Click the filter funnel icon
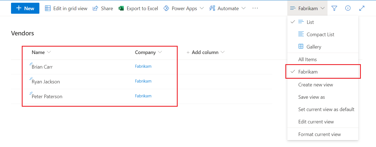The image size is (376, 147). click(x=334, y=8)
